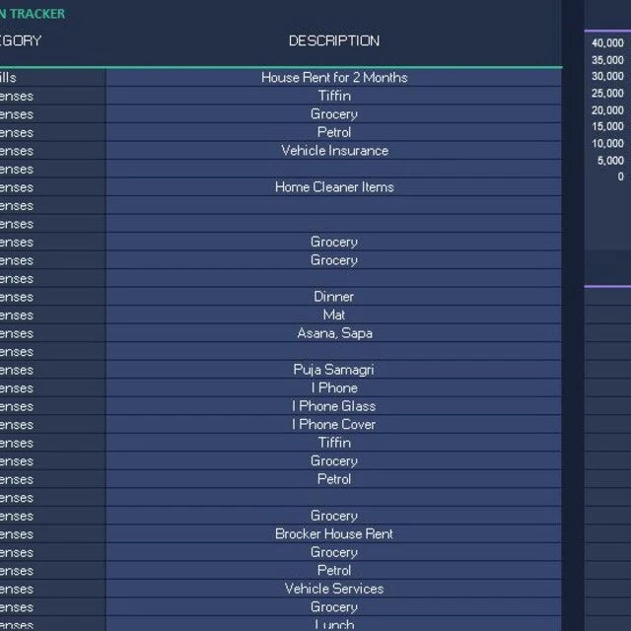Click the Dinner description cell

(x=334, y=297)
